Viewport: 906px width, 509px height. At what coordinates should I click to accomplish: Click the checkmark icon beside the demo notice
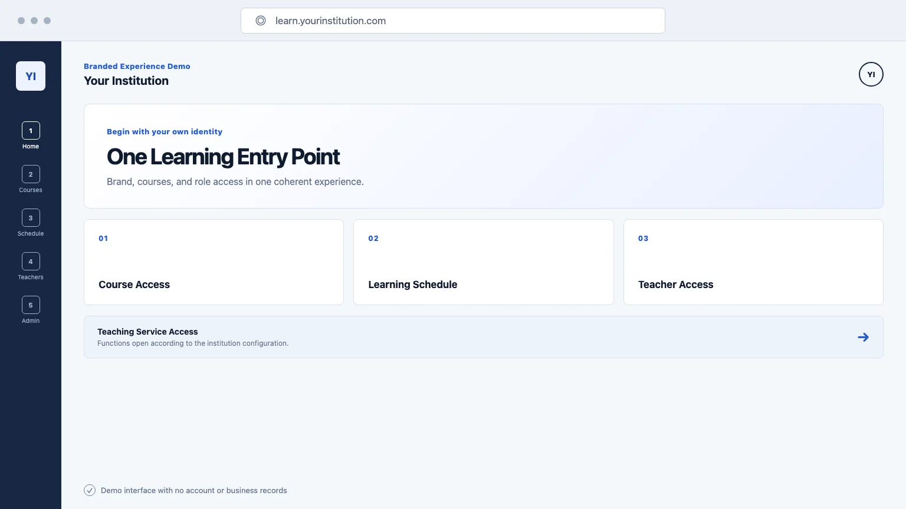click(x=90, y=490)
